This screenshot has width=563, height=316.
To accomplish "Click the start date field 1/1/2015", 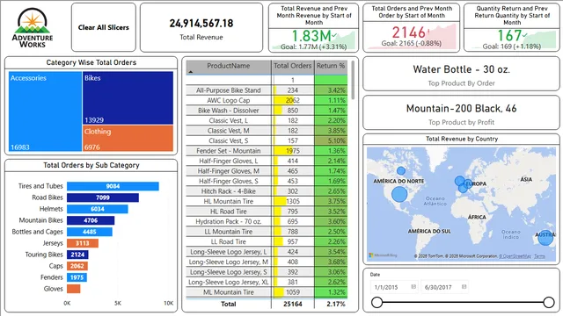I will pos(394,287).
